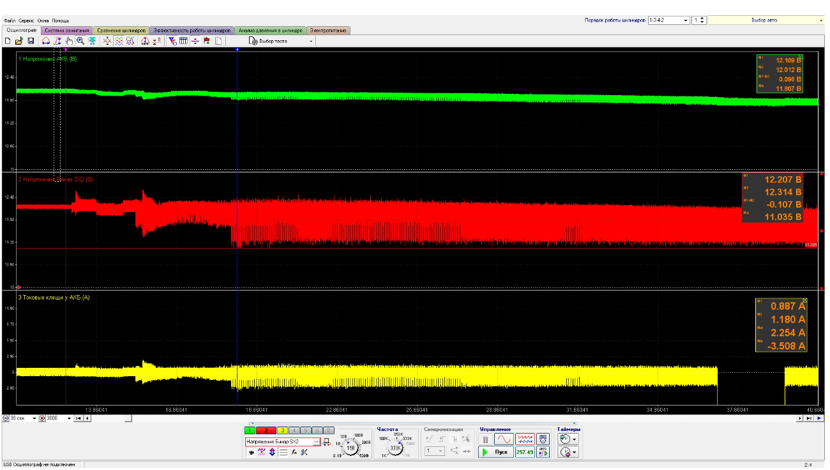Click the Напряжение Бинар SX2 name field
The height and width of the screenshot is (470, 830).
[282, 442]
